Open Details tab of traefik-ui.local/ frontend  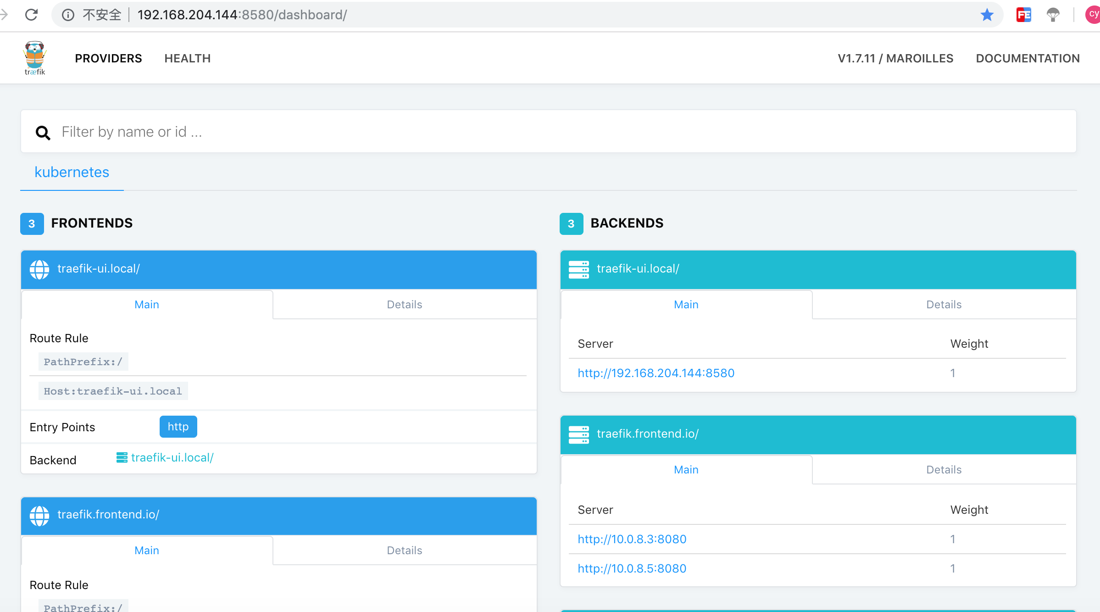coord(405,305)
